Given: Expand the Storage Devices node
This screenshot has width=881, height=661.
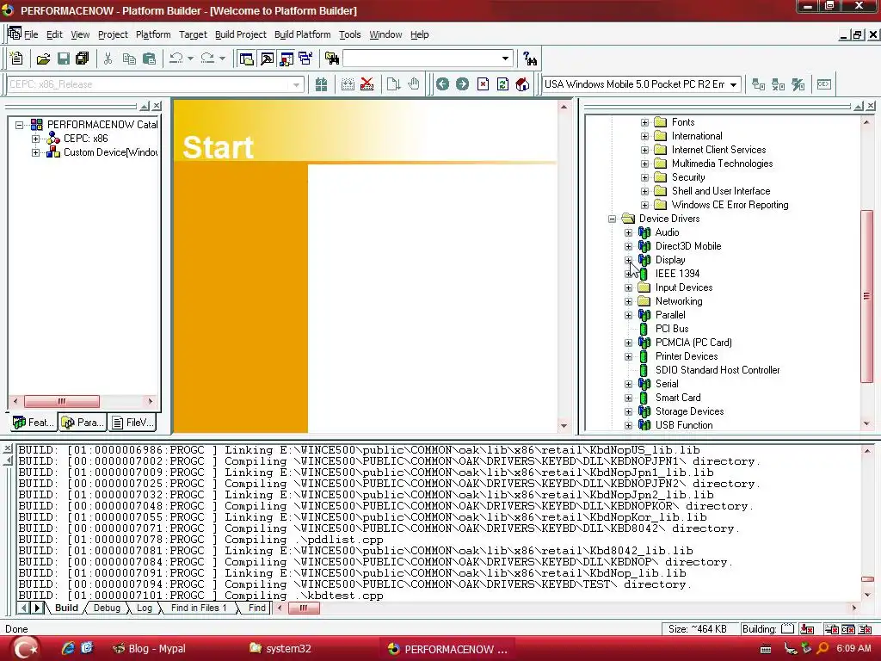Looking at the screenshot, I should (x=629, y=411).
